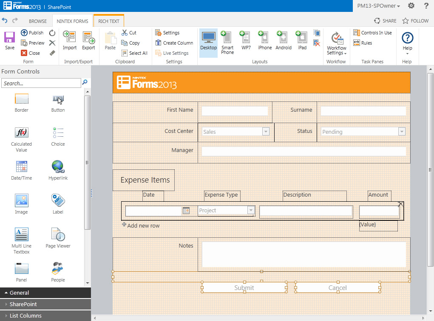Select the Image control
The width and height of the screenshot is (434, 321).
point(22,205)
